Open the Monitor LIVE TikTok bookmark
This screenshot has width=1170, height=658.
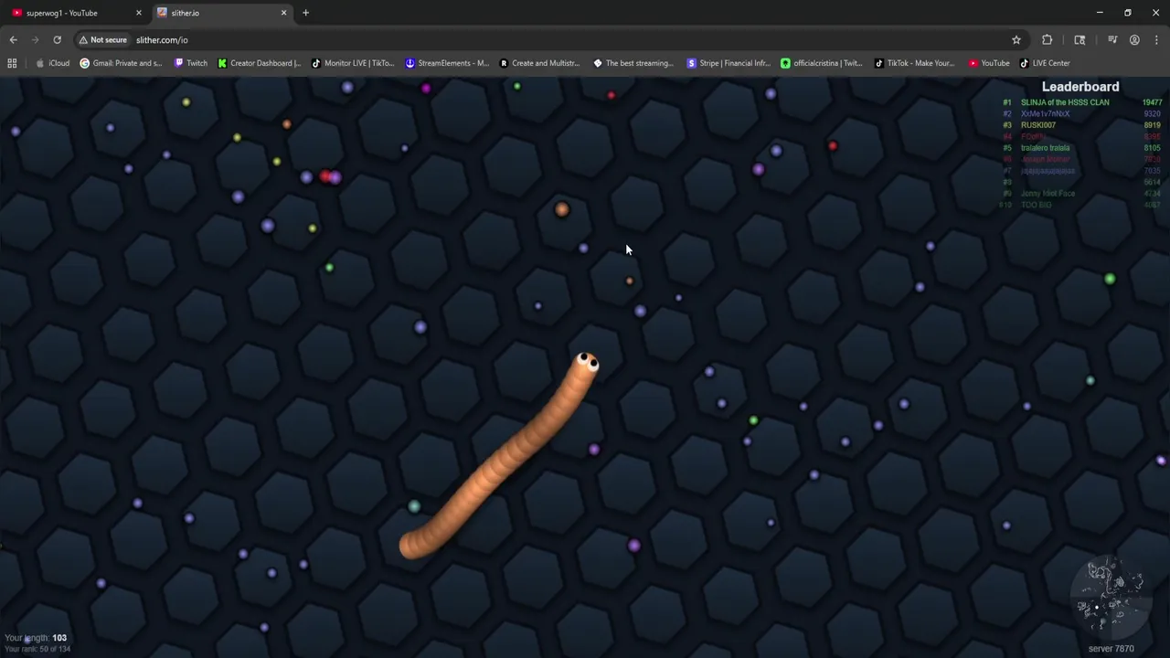pyautogui.click(x=353, y=63)
